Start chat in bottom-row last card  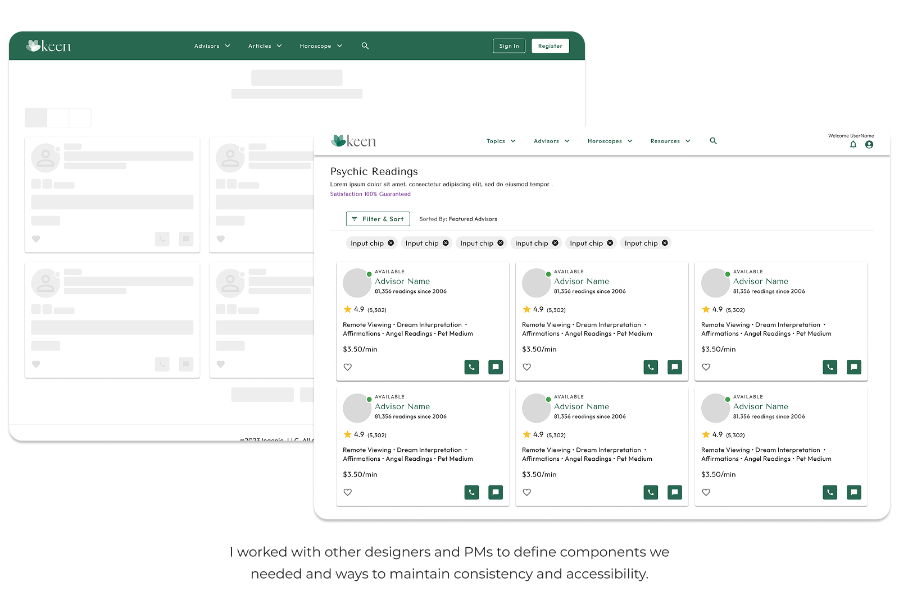coord(854,492)
